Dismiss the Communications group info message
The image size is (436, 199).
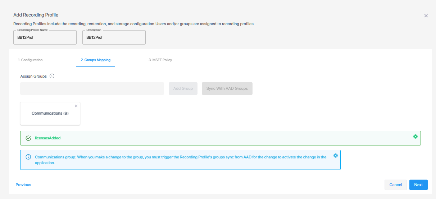(336, 156)
